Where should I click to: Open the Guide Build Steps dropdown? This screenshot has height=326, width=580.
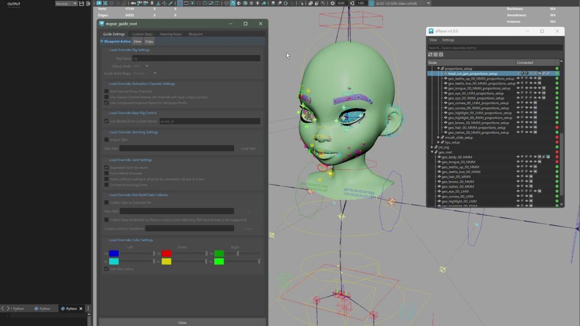pyautogui.click(x=145, y=73)
